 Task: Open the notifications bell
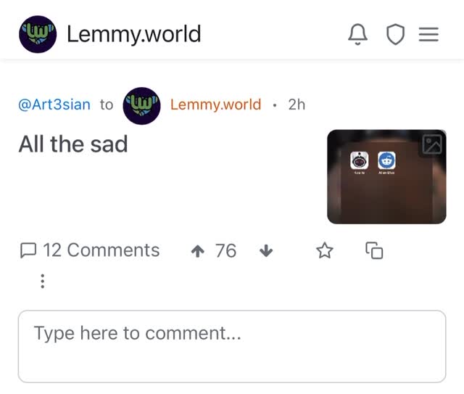click(357, 34)
